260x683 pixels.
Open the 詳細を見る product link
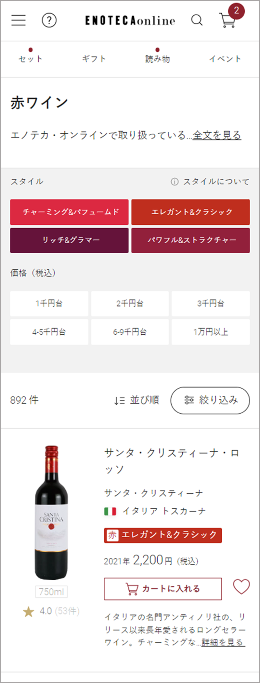[222, 642]
